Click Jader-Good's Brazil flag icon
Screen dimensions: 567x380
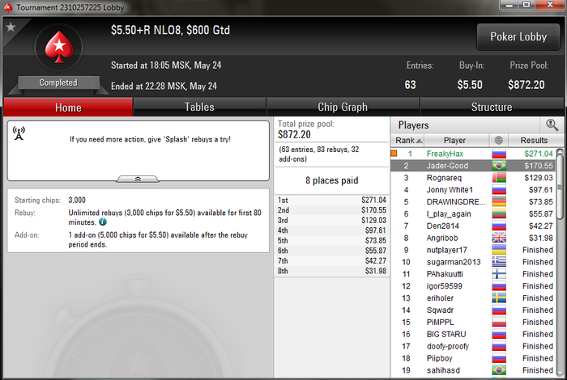[x=499, y=166]
